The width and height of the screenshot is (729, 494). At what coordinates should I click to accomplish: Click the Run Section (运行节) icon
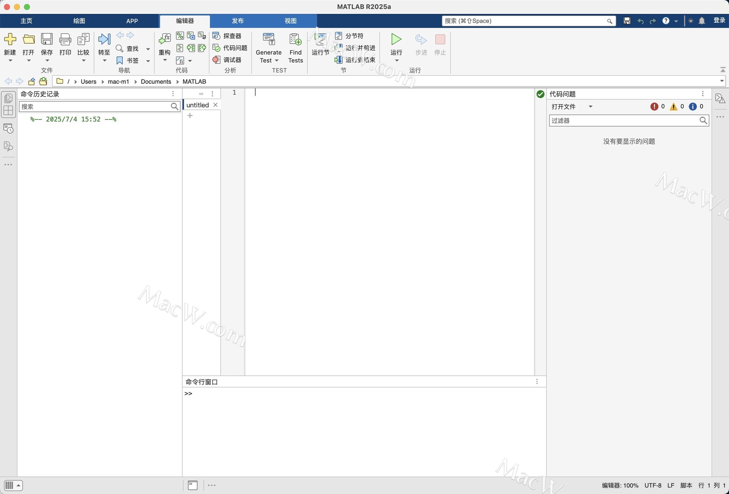320,39
